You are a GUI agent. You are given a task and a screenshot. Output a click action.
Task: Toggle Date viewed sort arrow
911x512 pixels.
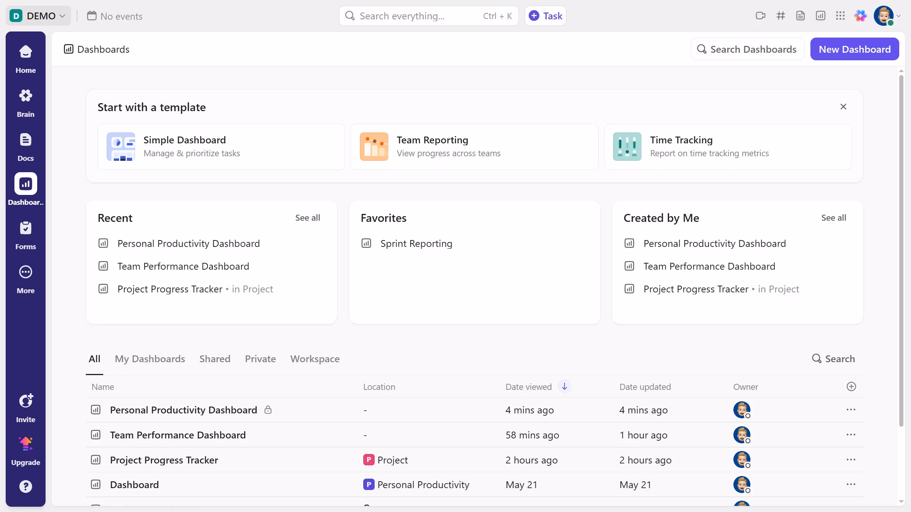(564, 386)
